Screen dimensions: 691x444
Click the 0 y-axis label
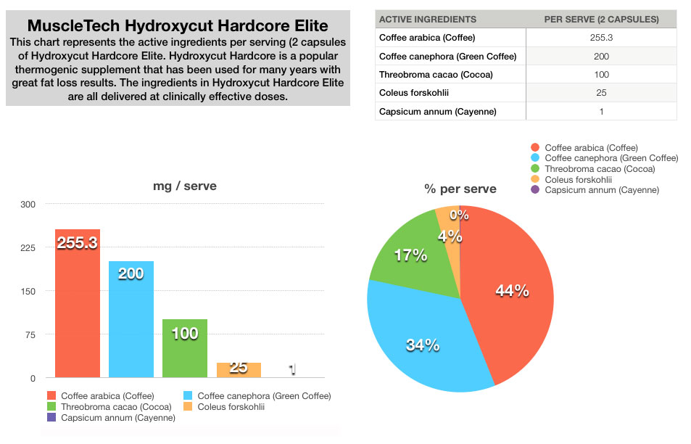pos(33,378)
